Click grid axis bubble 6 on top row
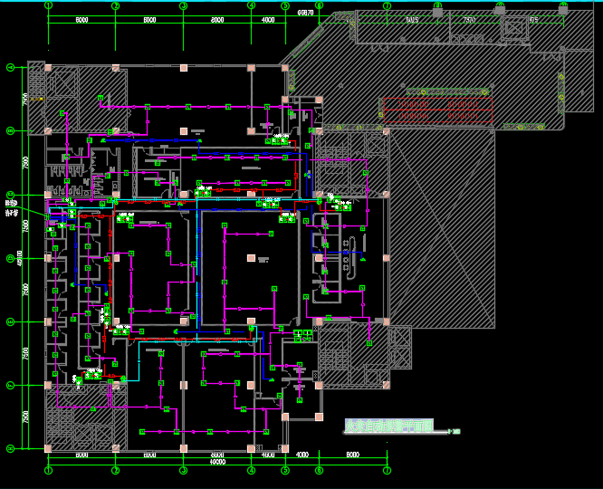Screen dimensions: 603x489 (x=319, y=5)
